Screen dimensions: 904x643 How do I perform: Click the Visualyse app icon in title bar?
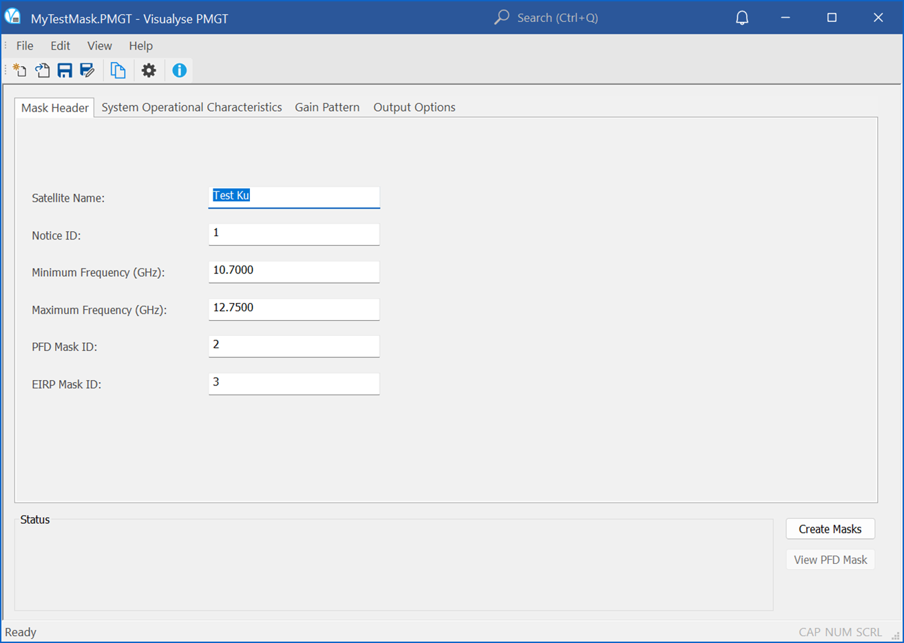point(12,17)
